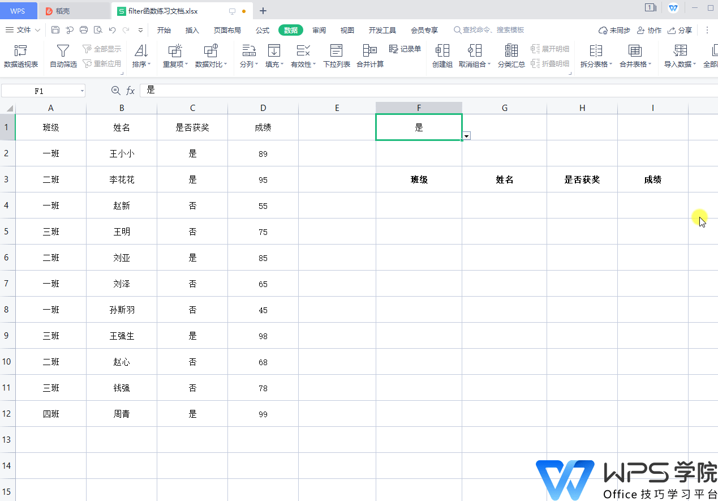
Task: Click the fx insert function icon
Action: [130, 91]
